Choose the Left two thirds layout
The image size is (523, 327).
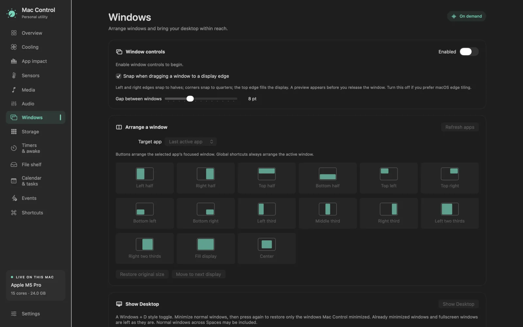[450, 213]
